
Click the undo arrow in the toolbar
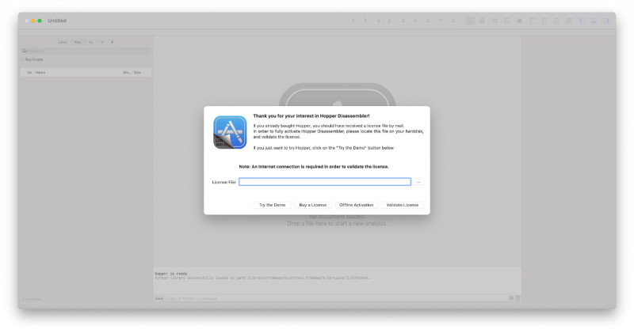click(x=379, y=21)
